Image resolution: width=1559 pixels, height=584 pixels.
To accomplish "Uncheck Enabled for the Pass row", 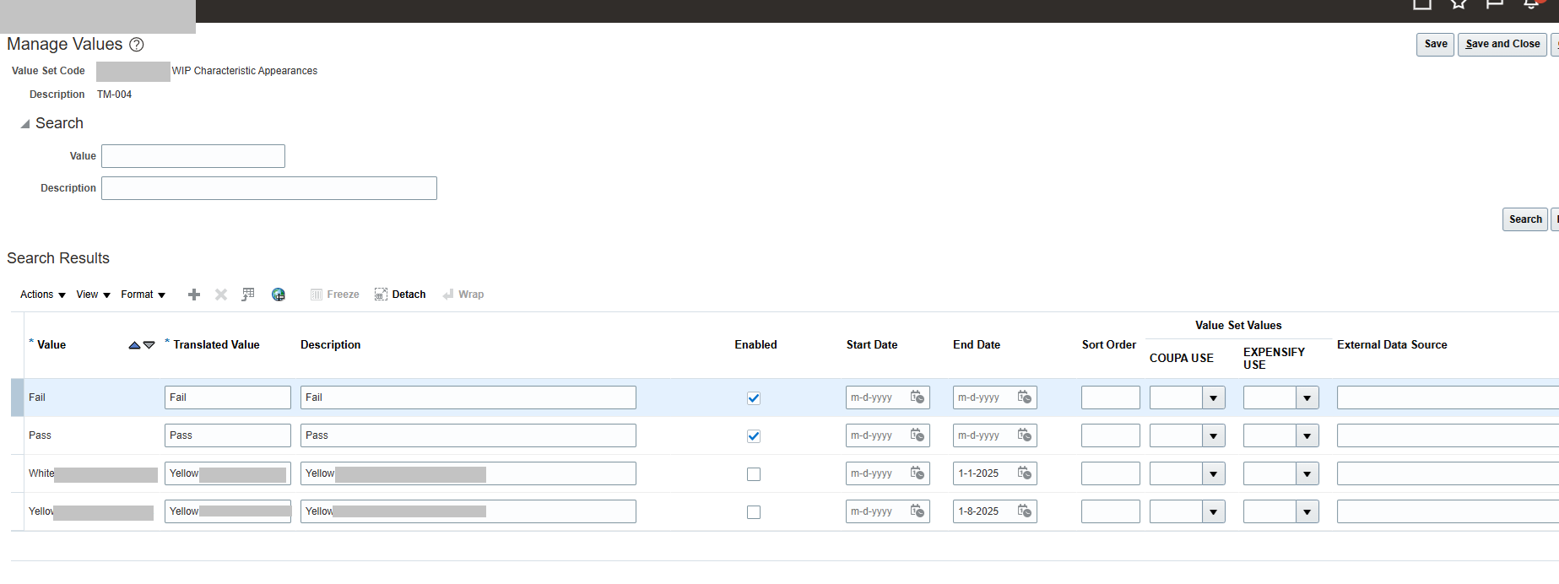I will [x=754, y=436].
